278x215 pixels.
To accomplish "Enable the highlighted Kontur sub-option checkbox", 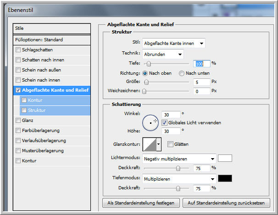I will click(x=24, y=100).
